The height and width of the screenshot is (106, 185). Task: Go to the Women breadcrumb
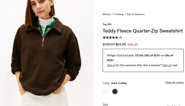coord(107,14)
